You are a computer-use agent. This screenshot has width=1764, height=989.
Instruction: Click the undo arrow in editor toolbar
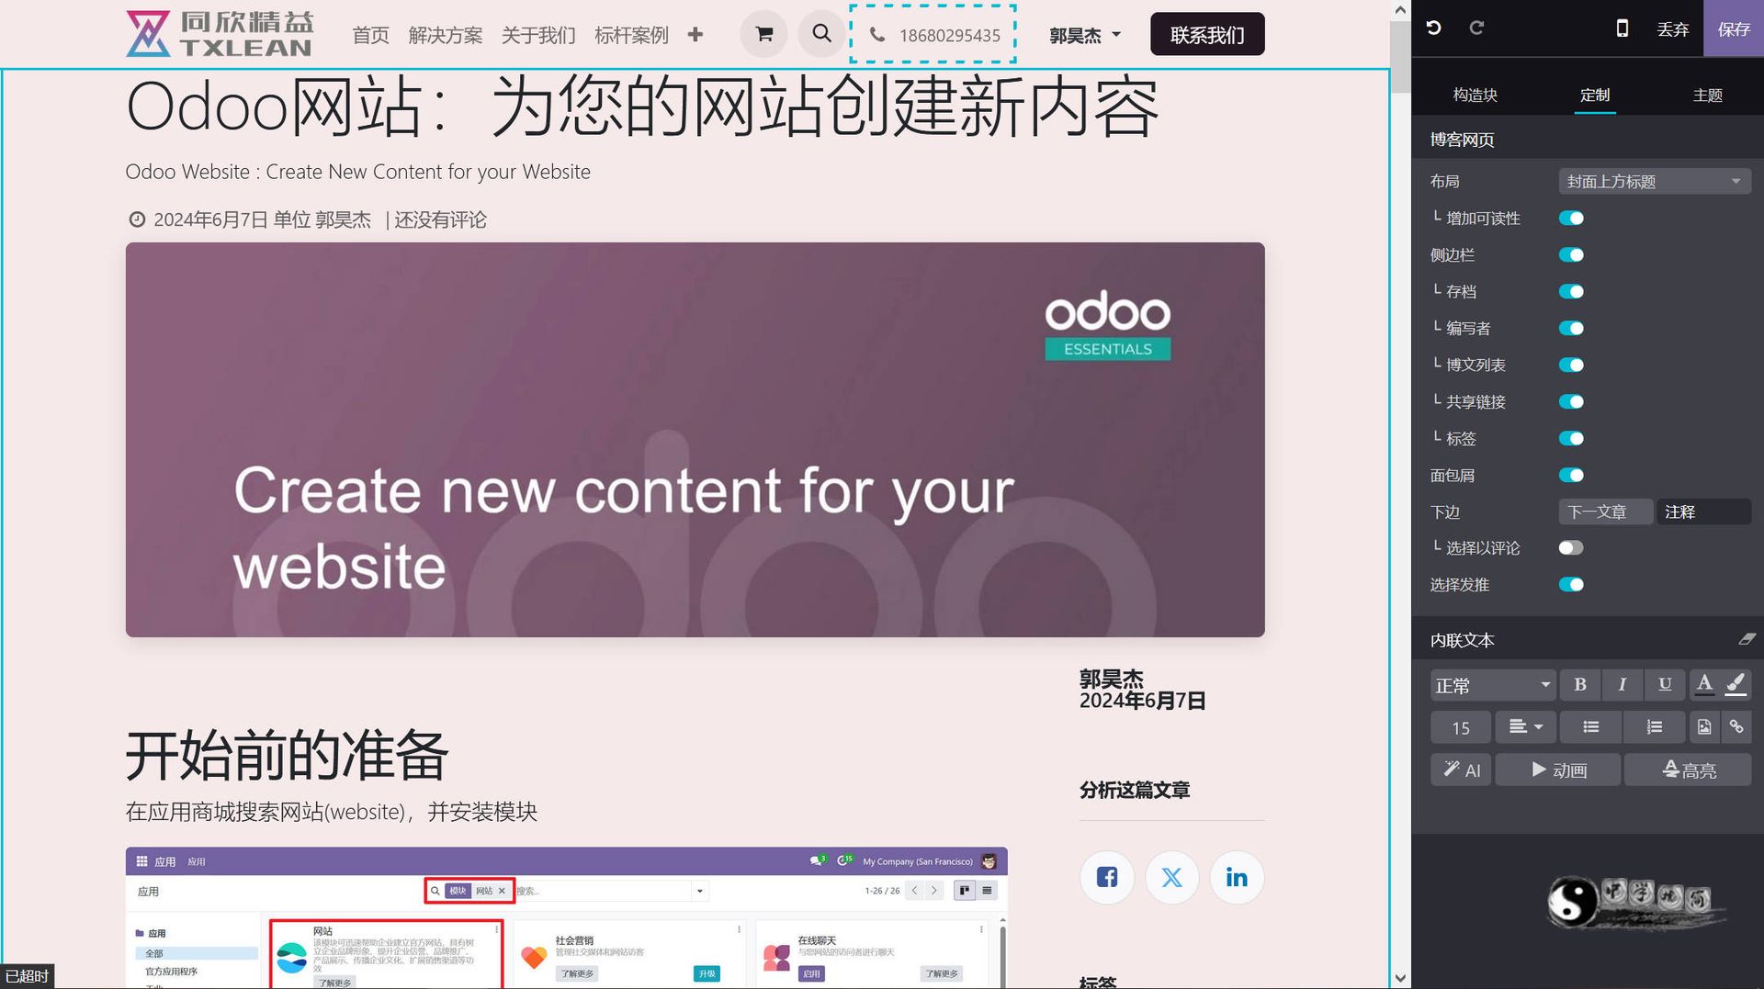point(1433,28)
